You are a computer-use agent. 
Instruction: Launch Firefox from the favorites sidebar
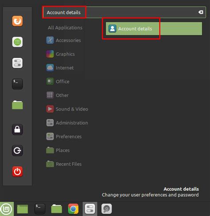(17, 21)
